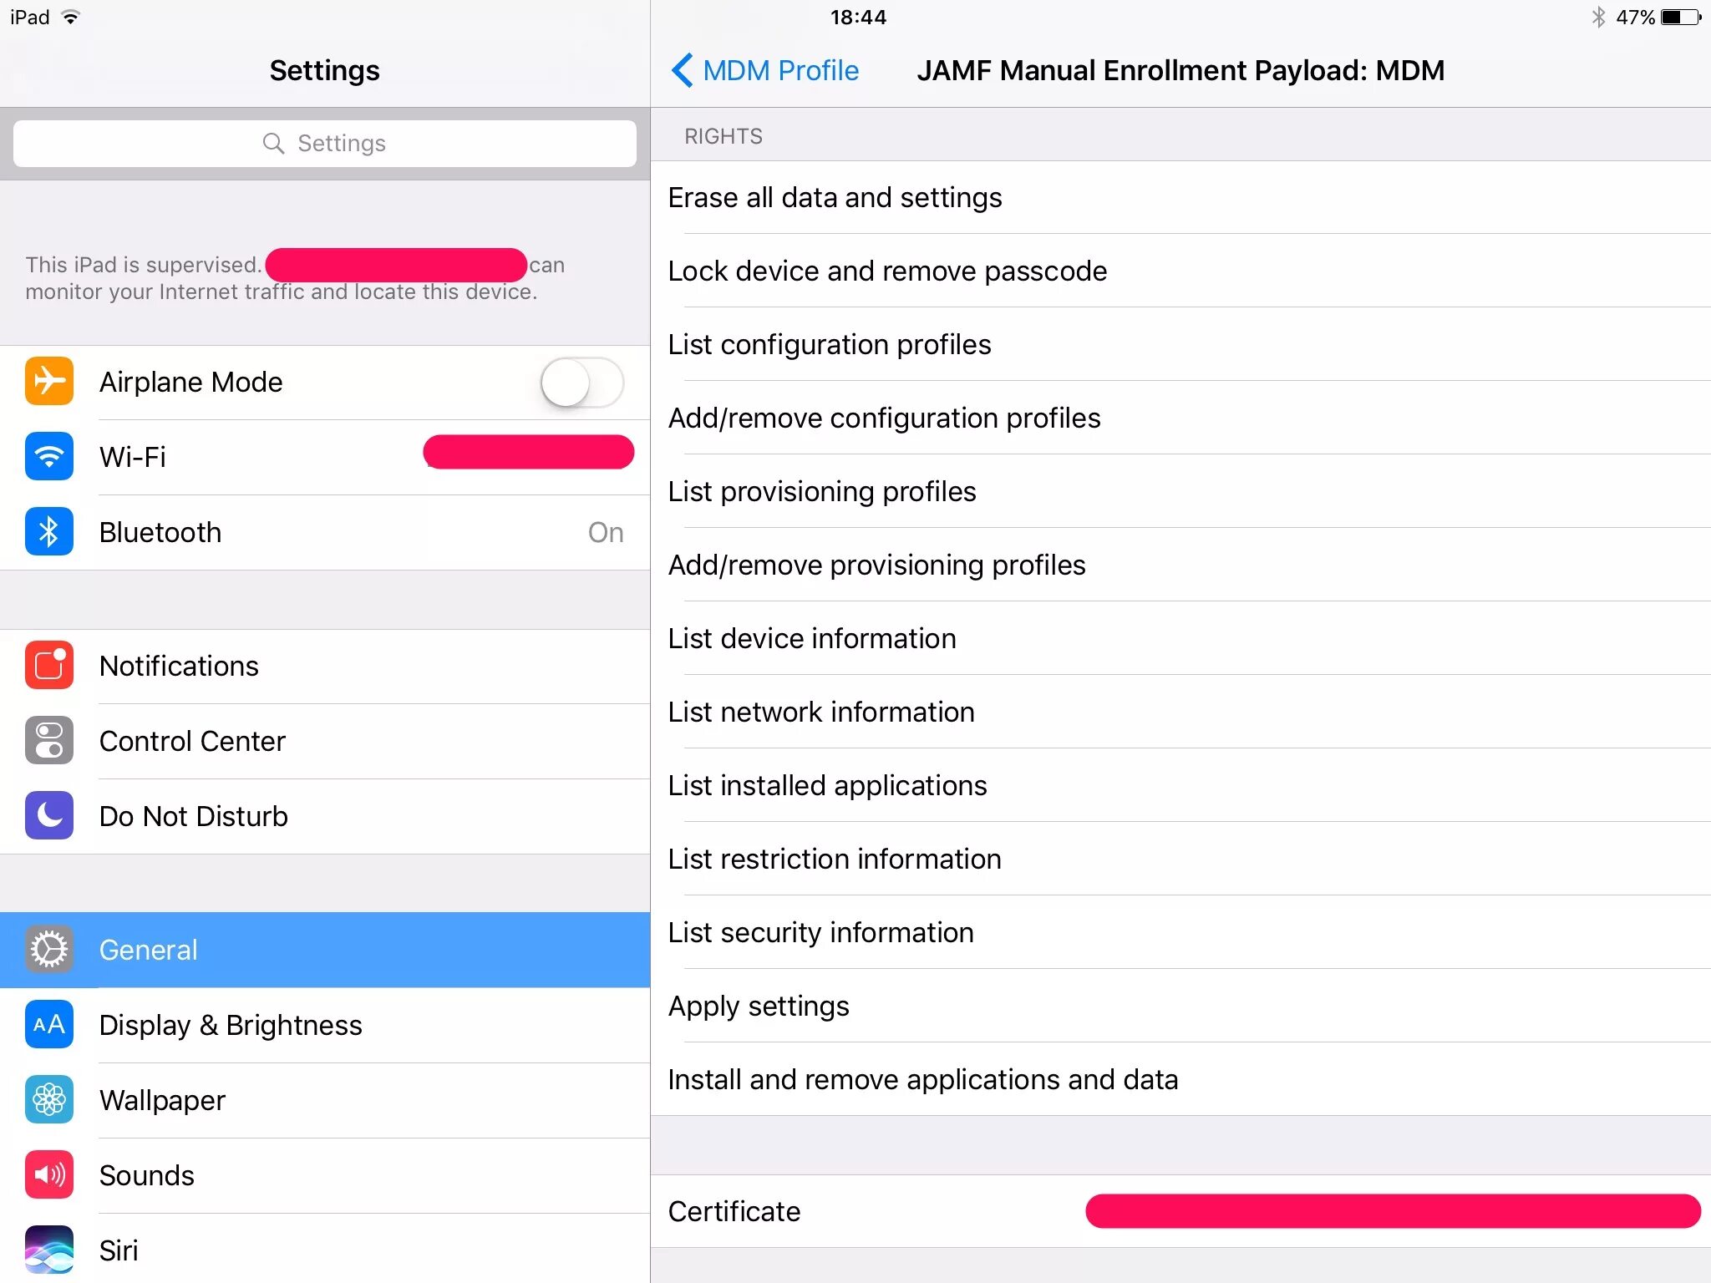Click the Settings search field

point(324,144)
